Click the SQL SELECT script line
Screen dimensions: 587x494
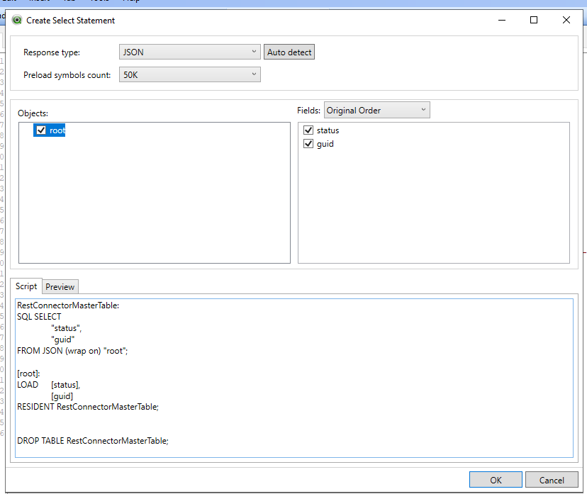tap(39, 317)
